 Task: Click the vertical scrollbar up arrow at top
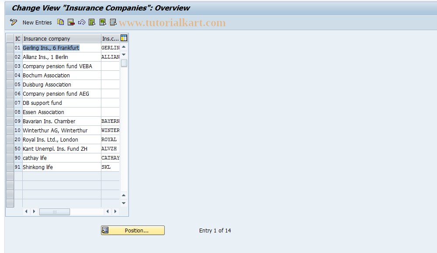pyautogui.click(x=124, y=47)
